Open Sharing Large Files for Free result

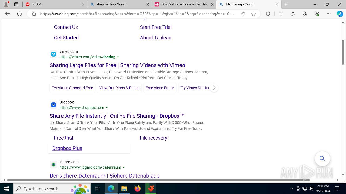pyautogui.click(x=117, y=65)
